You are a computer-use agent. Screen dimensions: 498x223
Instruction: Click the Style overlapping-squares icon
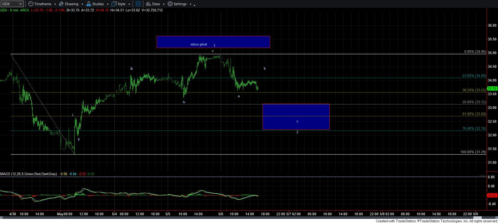tap(114, 4)
